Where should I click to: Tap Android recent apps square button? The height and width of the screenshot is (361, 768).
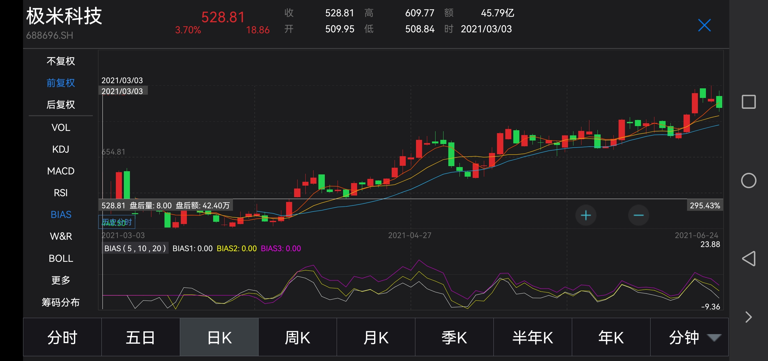point(748,102)
